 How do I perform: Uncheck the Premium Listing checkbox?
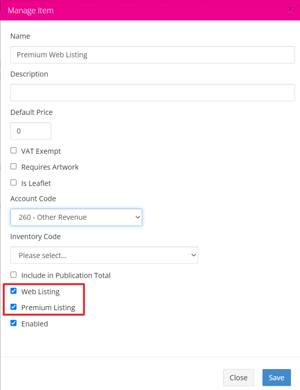(x=13, y=307)
